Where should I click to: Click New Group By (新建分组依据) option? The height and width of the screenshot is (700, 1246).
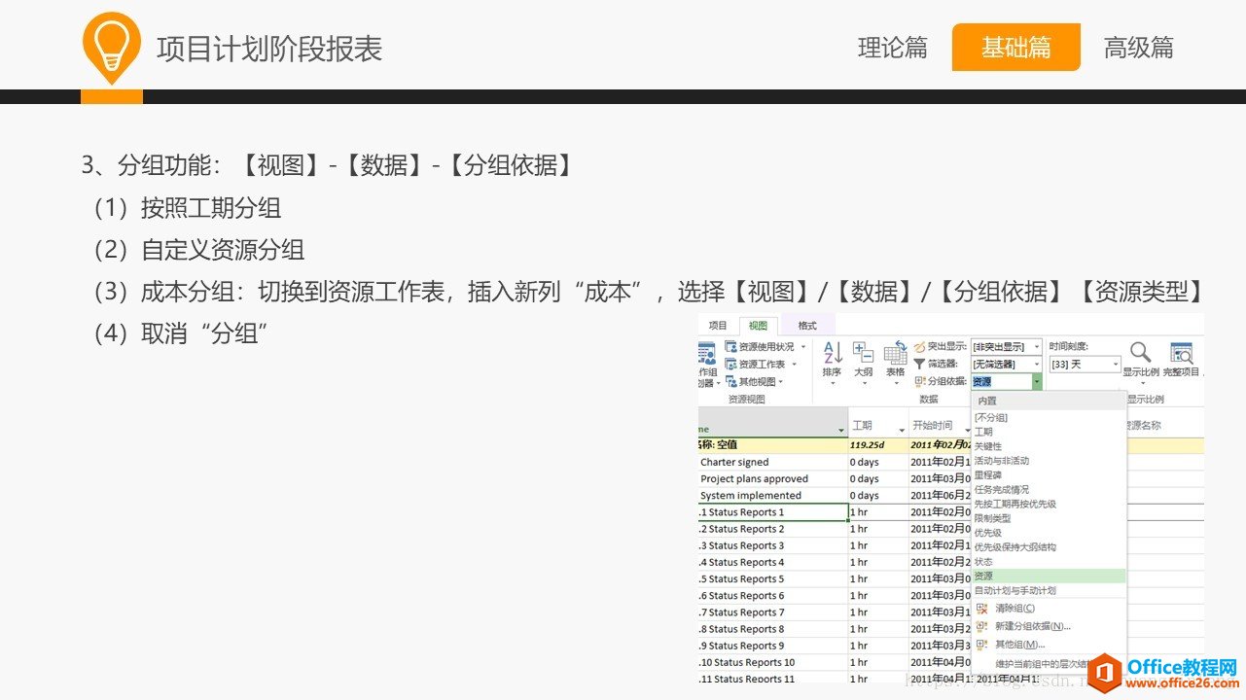[x=1031, y=626]
